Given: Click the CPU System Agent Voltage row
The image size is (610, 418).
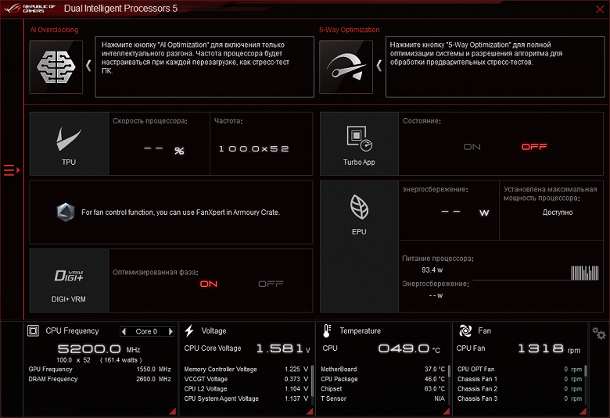Looking at the screenshot, I should [246, 398].
